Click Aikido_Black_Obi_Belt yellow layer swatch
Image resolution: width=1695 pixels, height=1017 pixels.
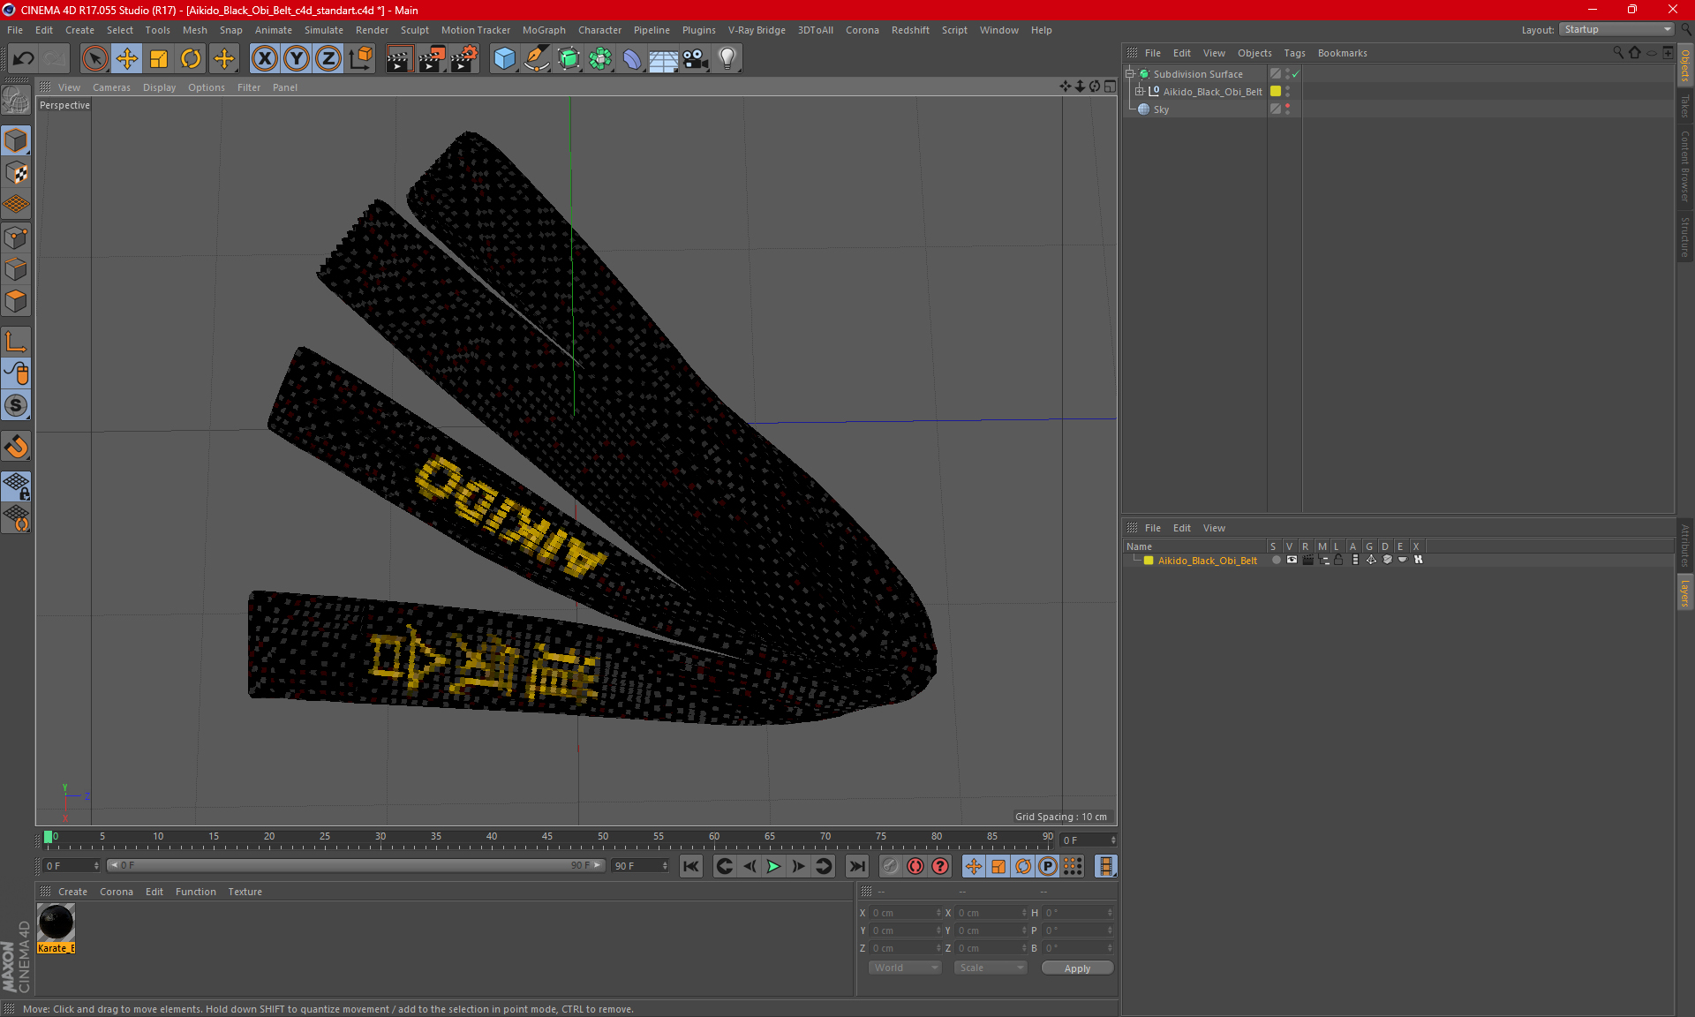(x=1276, y=91)
